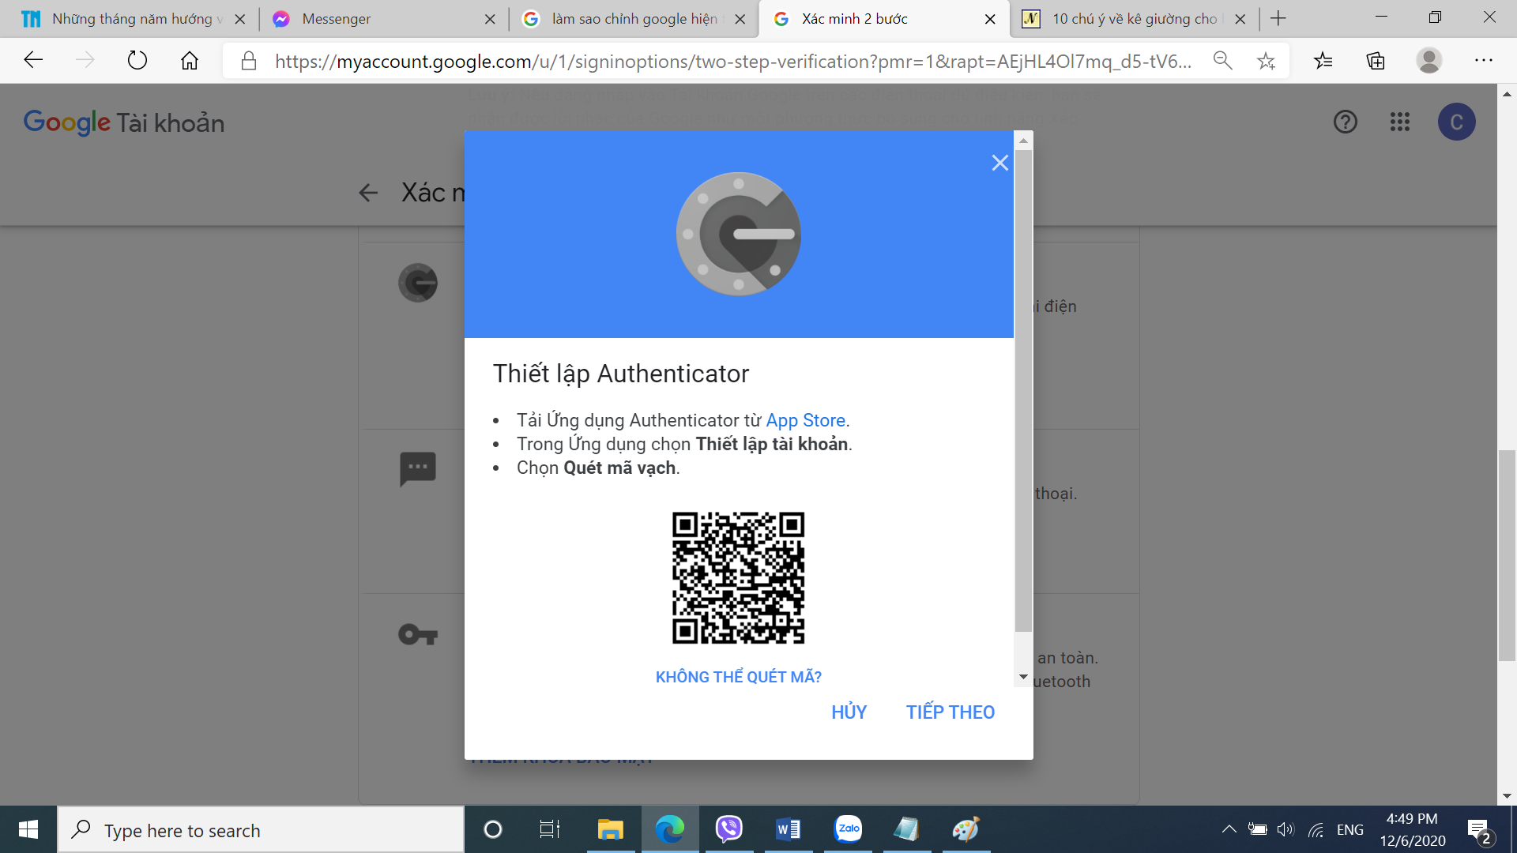Click the HỦY button
The width and height of the screenshot is (1517, 853).
coord(849,712)
